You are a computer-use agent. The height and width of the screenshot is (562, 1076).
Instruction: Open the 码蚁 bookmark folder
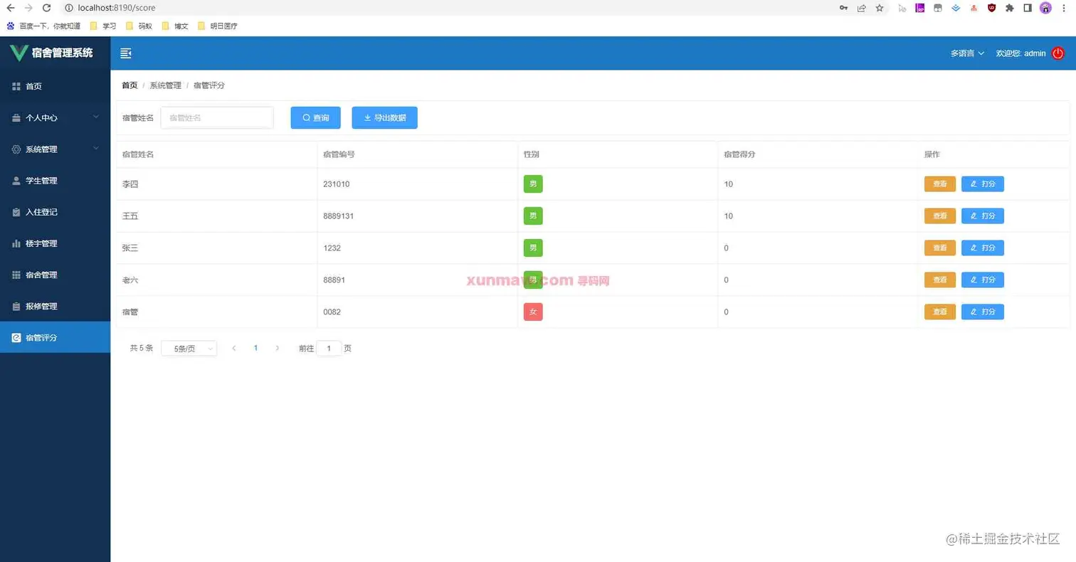coord(139,26)
